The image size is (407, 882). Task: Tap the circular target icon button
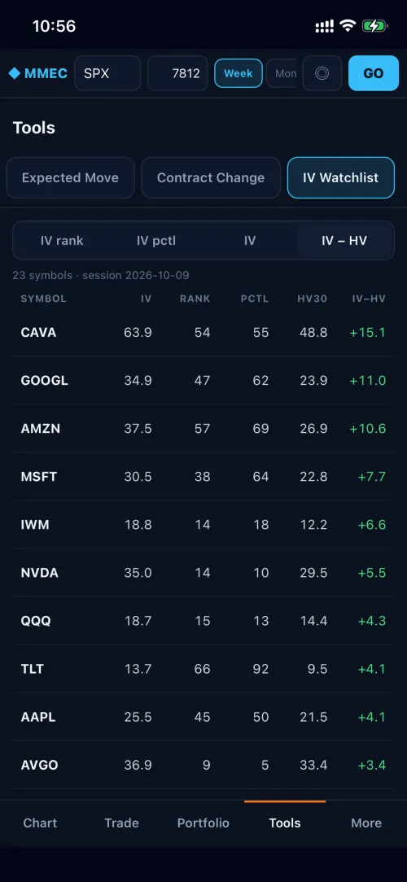tap(322, 73)
